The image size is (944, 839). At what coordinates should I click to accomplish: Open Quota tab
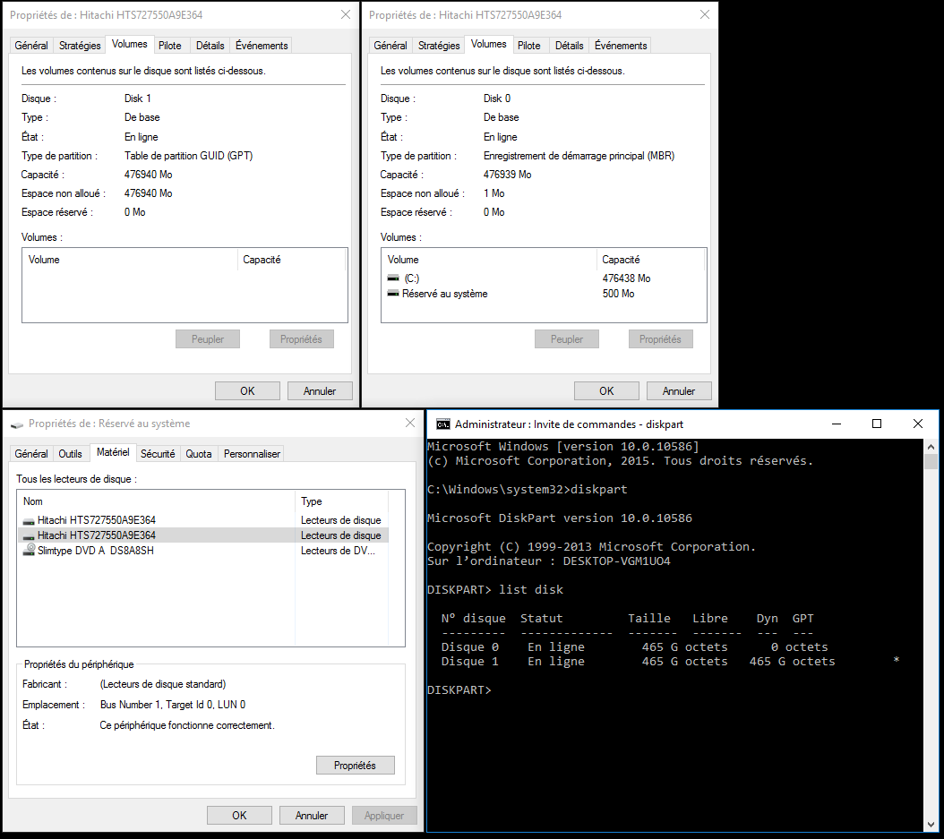point(199,454)
